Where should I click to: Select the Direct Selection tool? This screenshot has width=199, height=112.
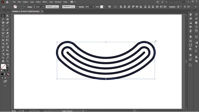(7, 16)
